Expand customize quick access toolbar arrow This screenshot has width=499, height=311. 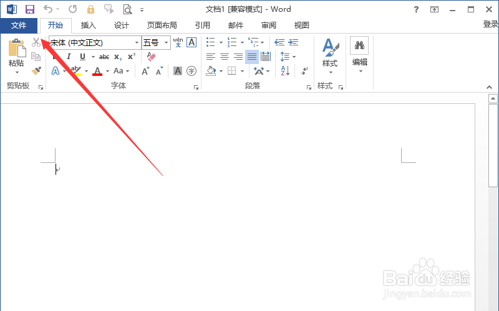(142, 10)
